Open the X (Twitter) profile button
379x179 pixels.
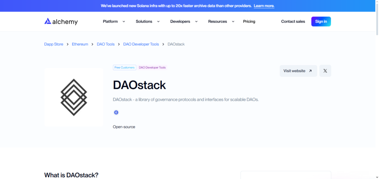pos(325,71)
